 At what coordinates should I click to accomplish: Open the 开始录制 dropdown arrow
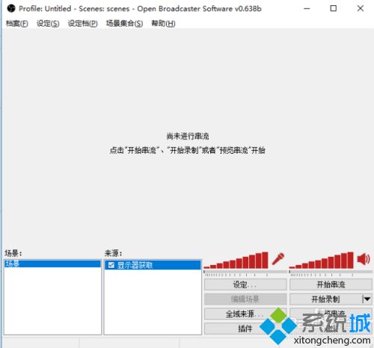(x=367, y=299)
